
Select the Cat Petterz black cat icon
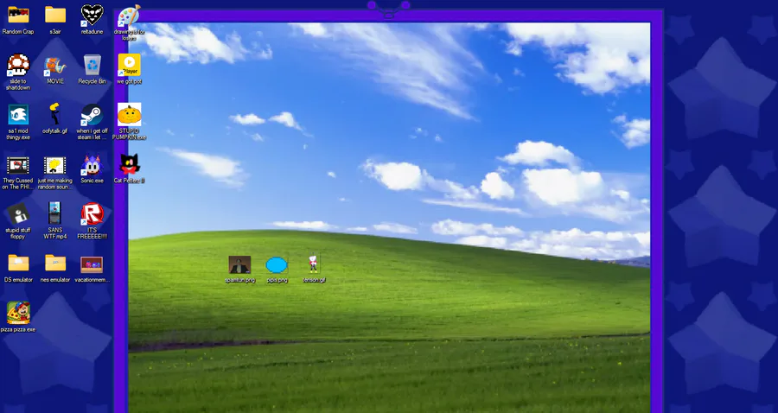point(130,164)
